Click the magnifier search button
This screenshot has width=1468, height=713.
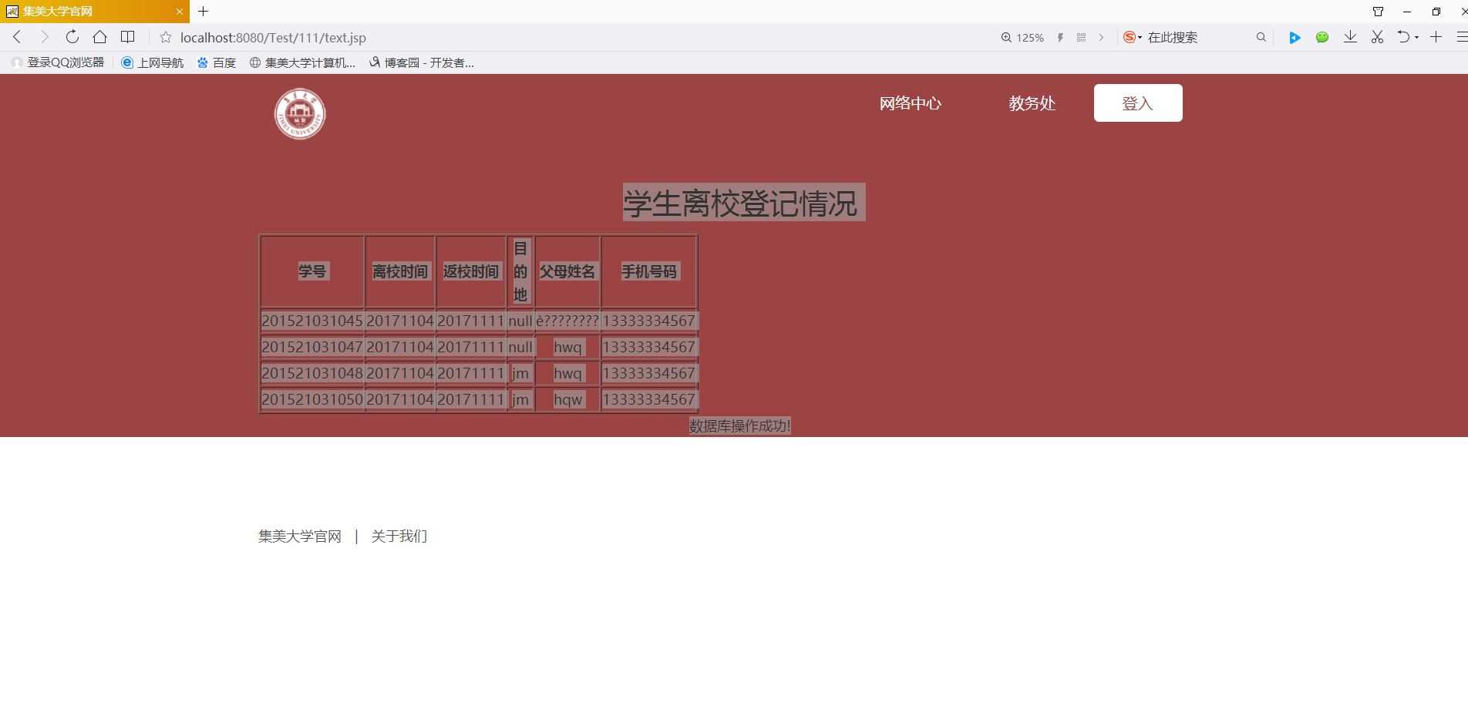pyautogui.click(x=1261, y=37)
